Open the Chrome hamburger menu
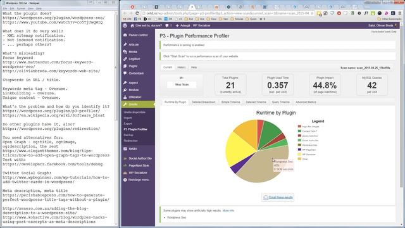This screenshot has width=405, height=228. (399, 13)
